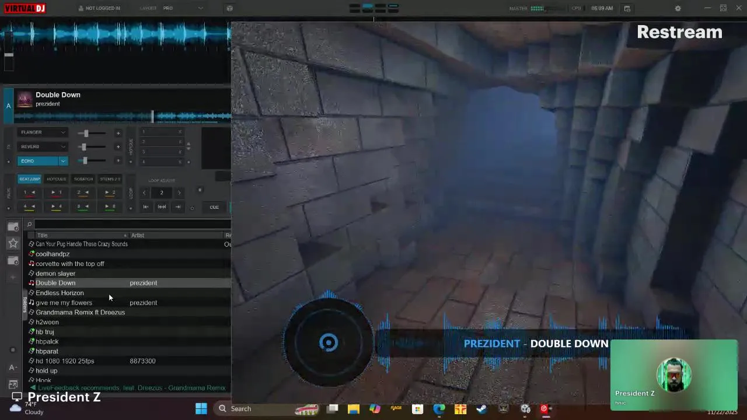Select the BEATJUMP pad tab
This screenshot has width=747, height=420.
point(29,179)
